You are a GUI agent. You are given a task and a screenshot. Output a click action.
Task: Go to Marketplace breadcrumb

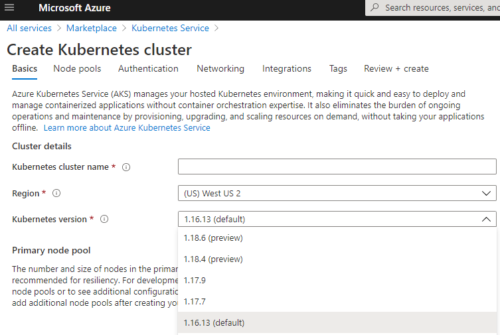(92, 28)
